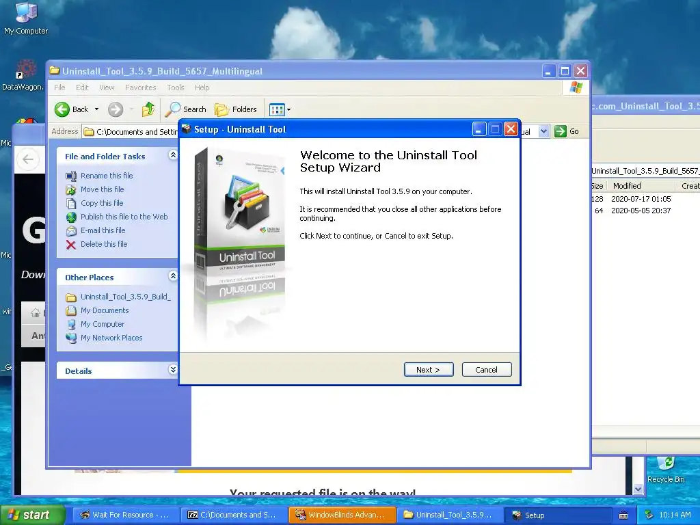Click the browser back arrow in background window
The width and height of the screenshot is (700, 525).
coord(28,159)
